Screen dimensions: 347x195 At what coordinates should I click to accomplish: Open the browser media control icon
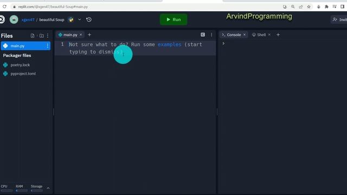pos(335,6)
